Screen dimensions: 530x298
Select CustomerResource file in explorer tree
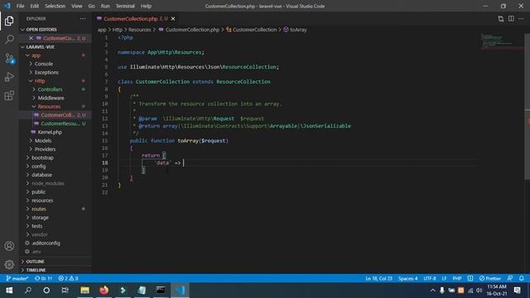(55, 123)
